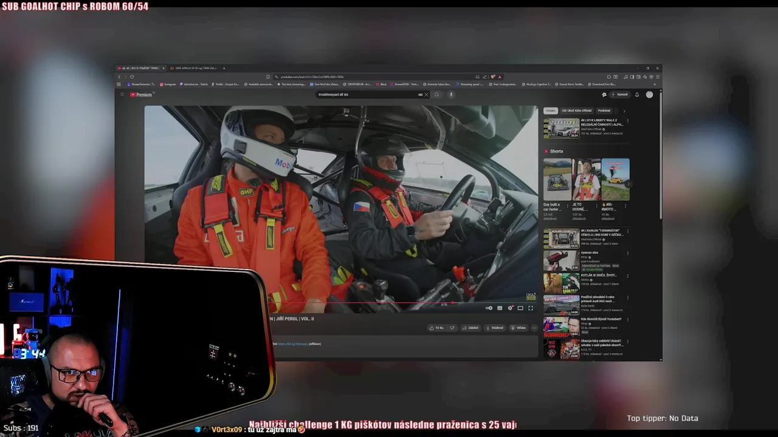Dislike the video with thumbs down
The width and height of the screenshot is (778, 437).
(452, 328)
